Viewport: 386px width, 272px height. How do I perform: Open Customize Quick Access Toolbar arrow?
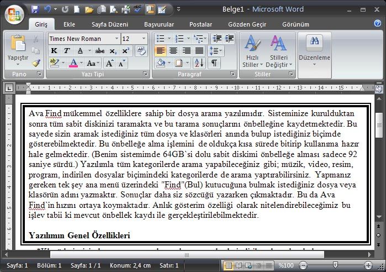pyautogui.click(x=179, y=9)
